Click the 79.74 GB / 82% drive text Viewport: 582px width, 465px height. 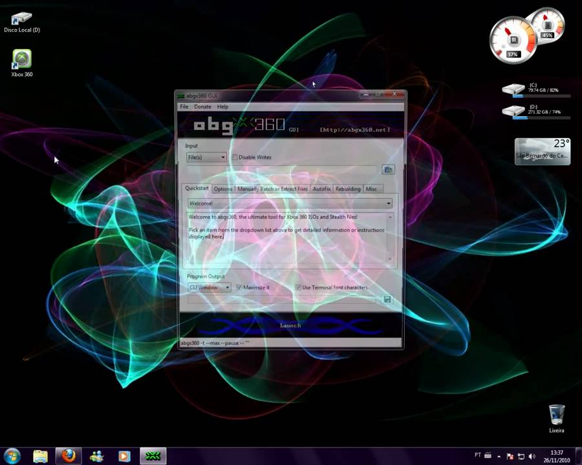[543, 90]
